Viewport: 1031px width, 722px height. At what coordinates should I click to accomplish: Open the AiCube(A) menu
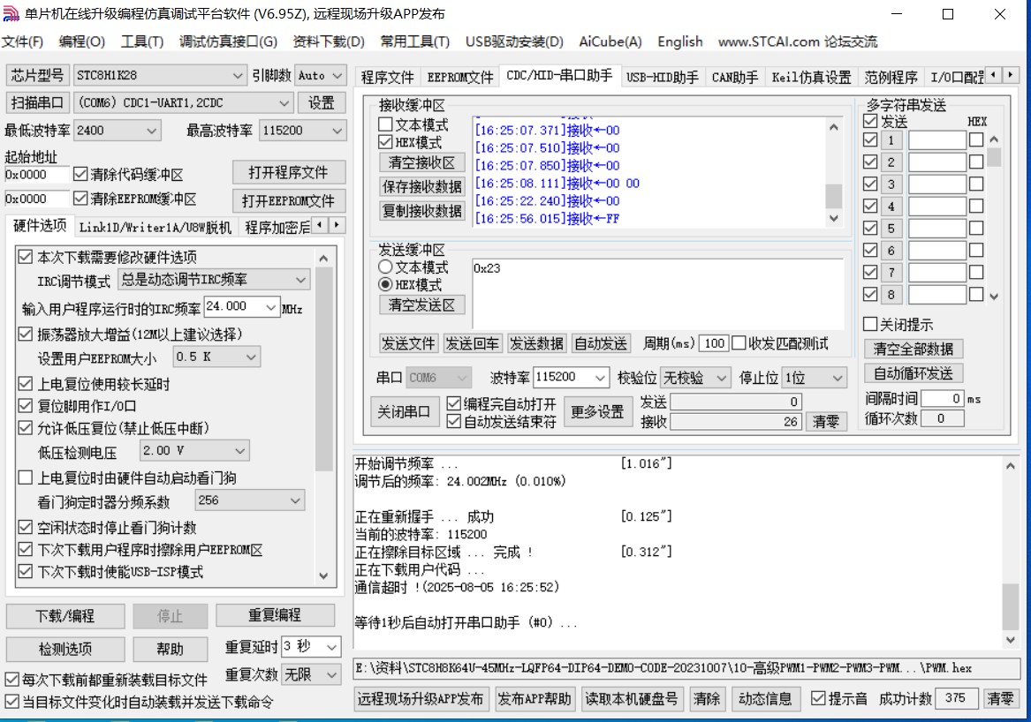tap(610, 41)
